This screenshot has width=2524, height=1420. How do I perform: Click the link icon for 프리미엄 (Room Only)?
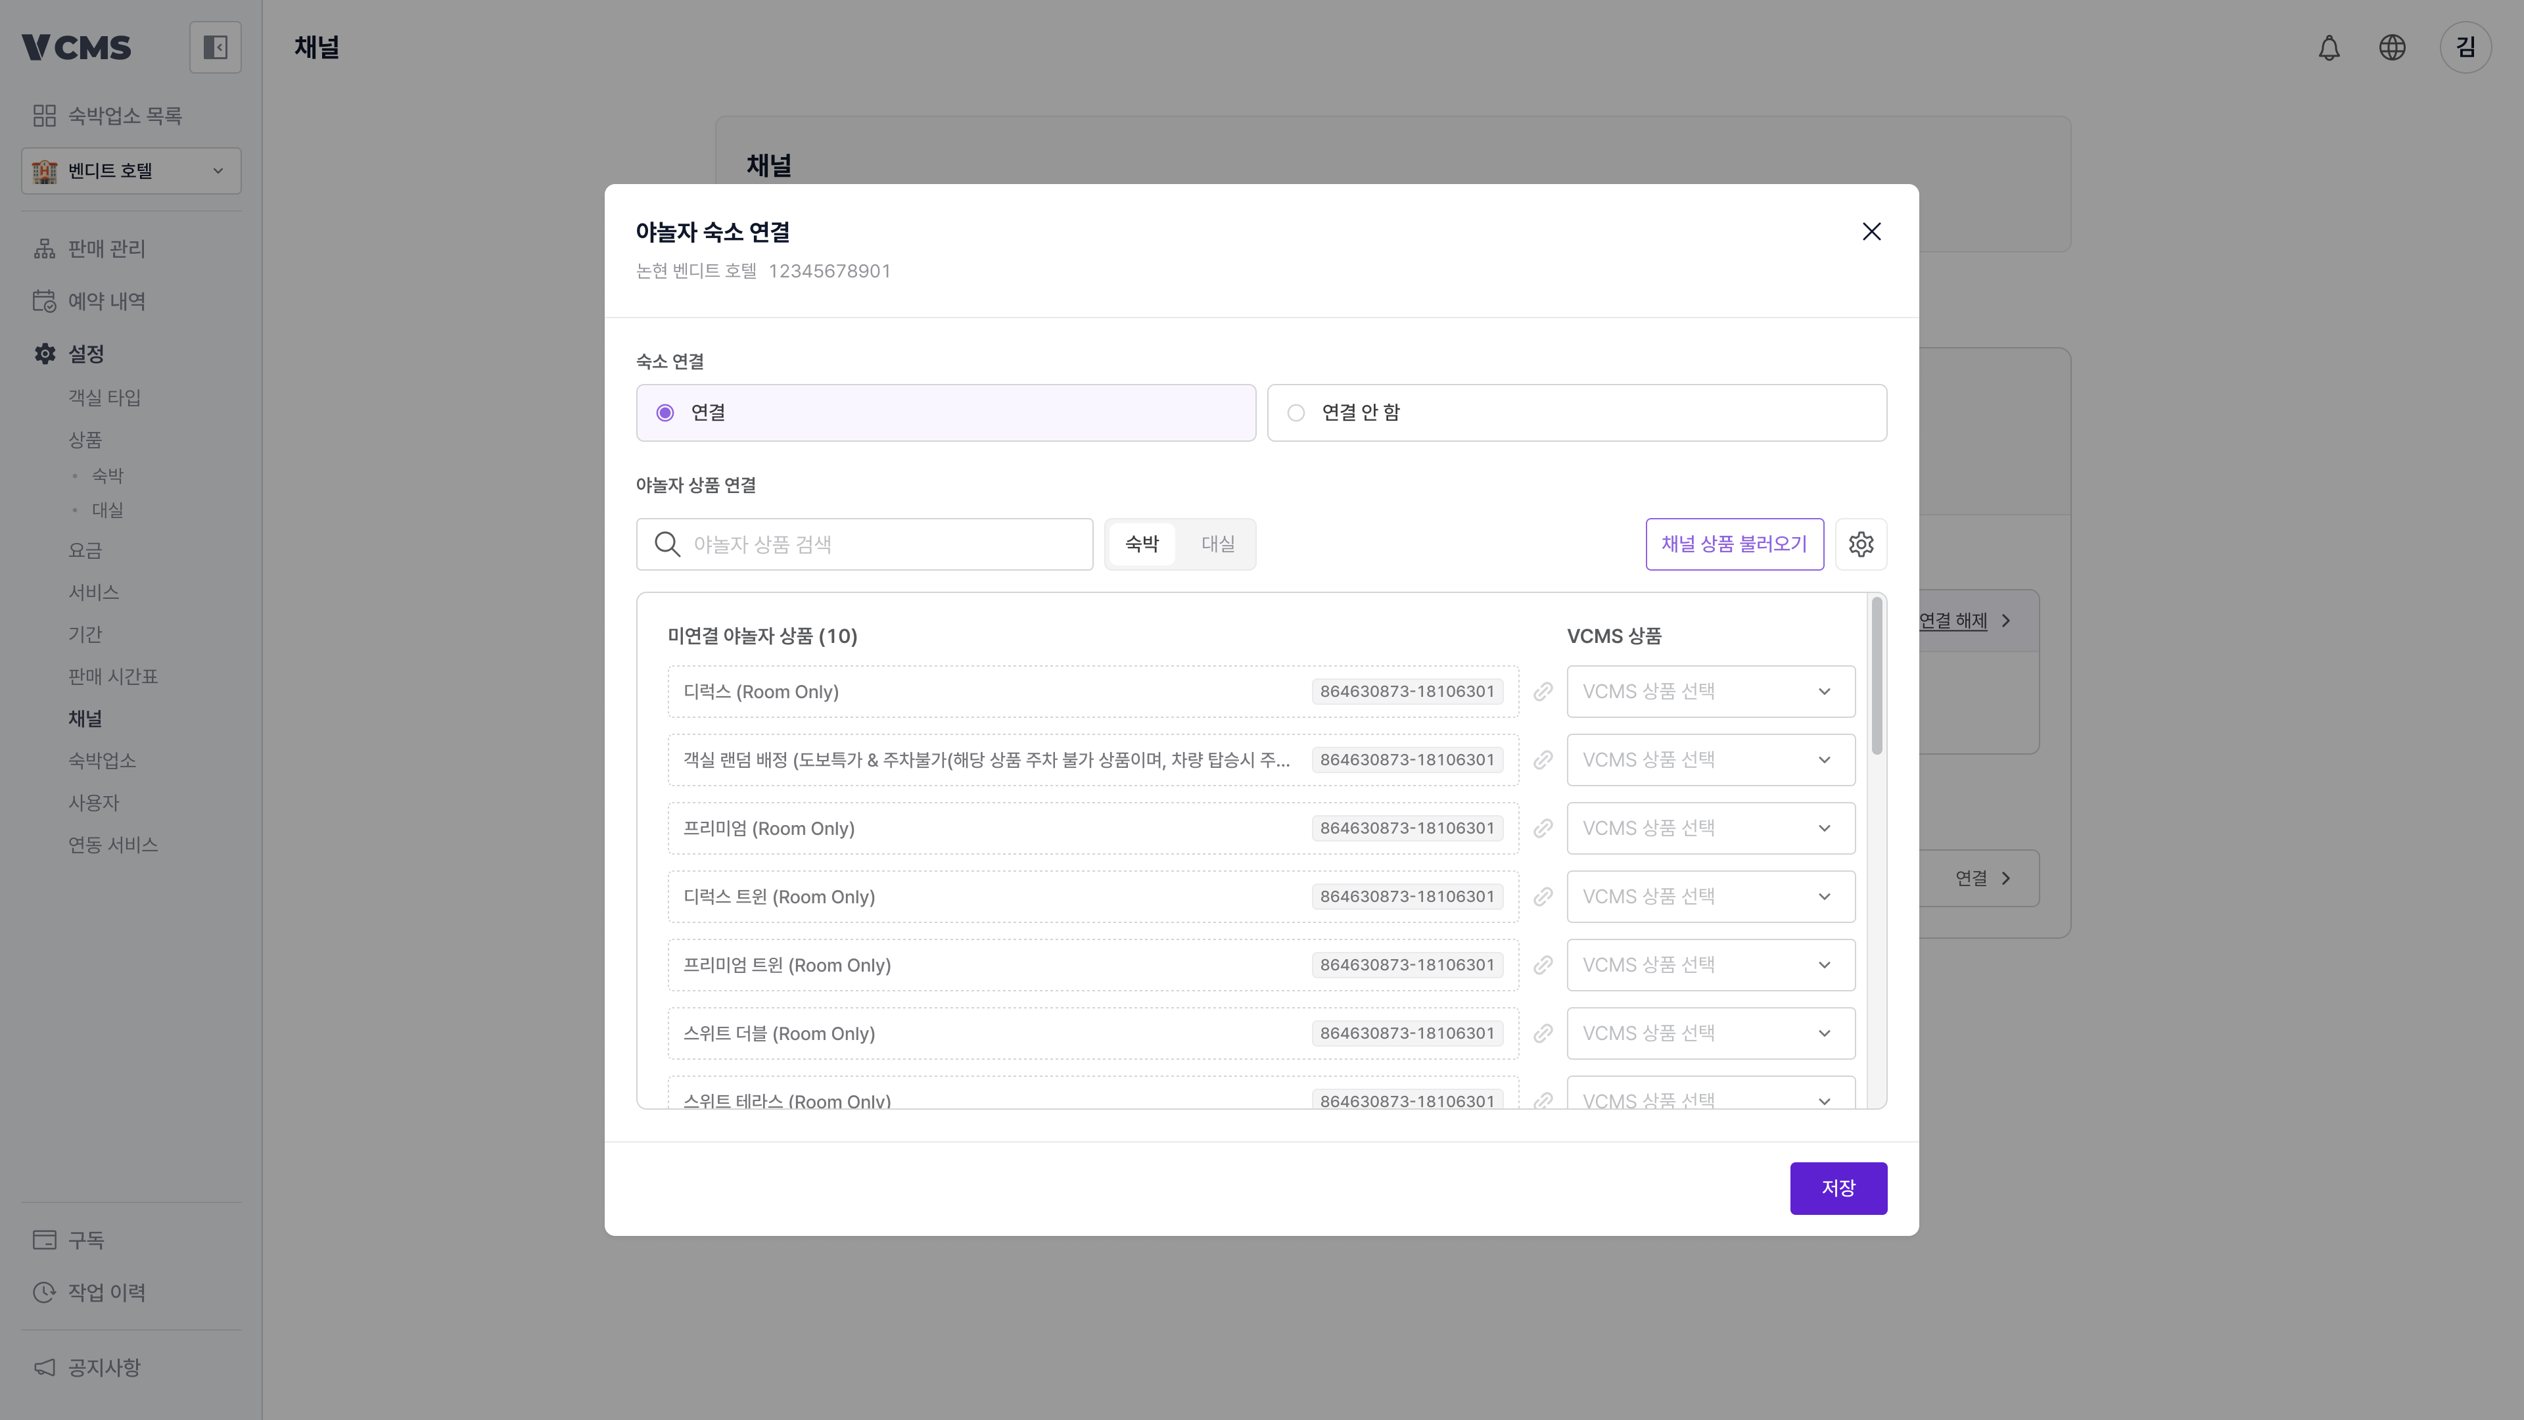1543,828
